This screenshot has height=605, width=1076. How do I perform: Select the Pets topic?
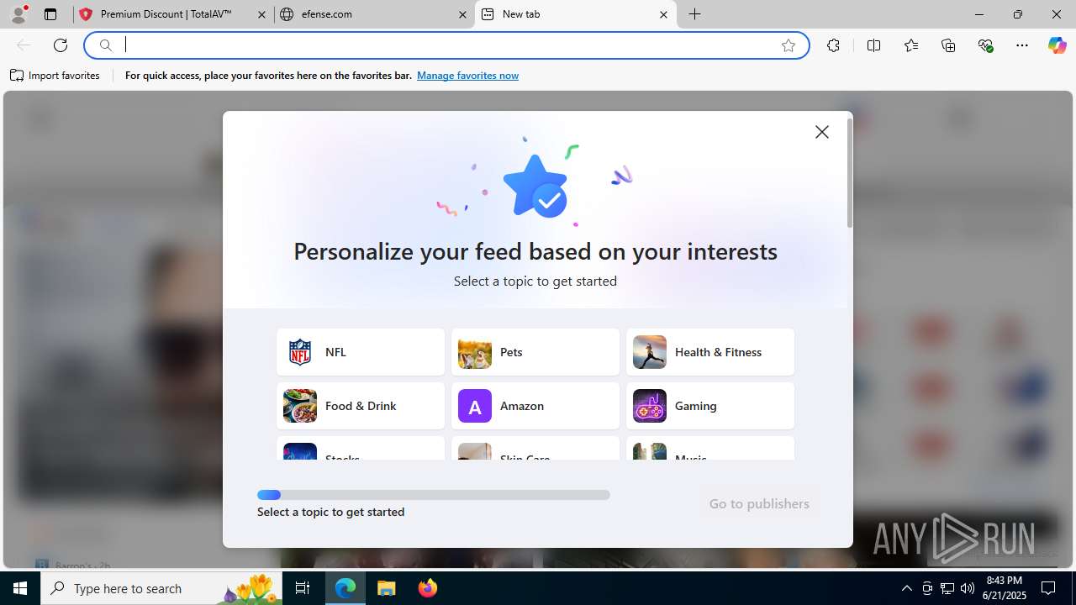[535, 352]
